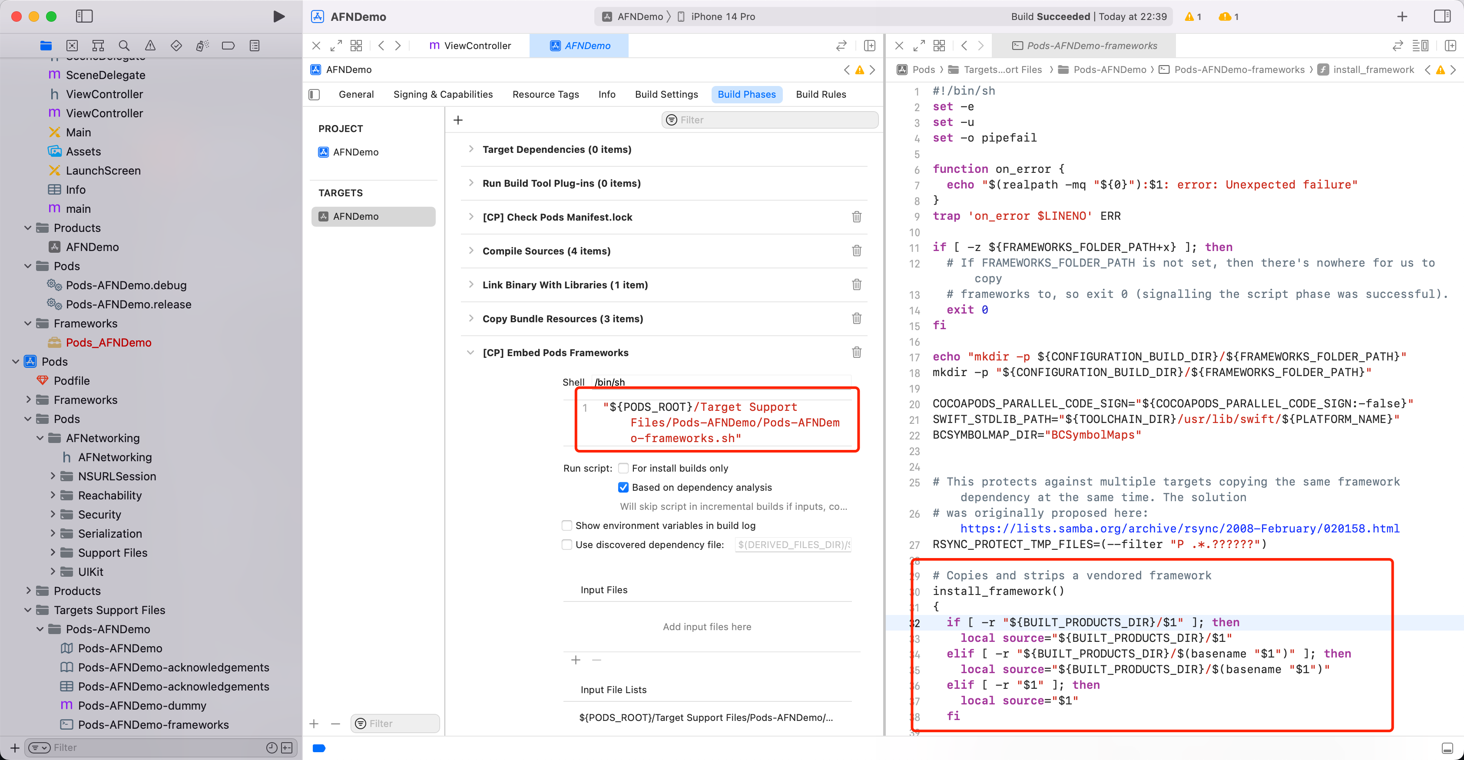The image size is (1464, 760).
Task: Expand Link Binary With Libraries section
Action: click(x=470, y=284)
